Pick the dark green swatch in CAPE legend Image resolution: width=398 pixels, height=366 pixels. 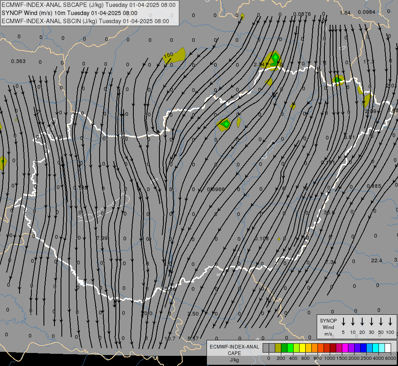click(284, 348)
